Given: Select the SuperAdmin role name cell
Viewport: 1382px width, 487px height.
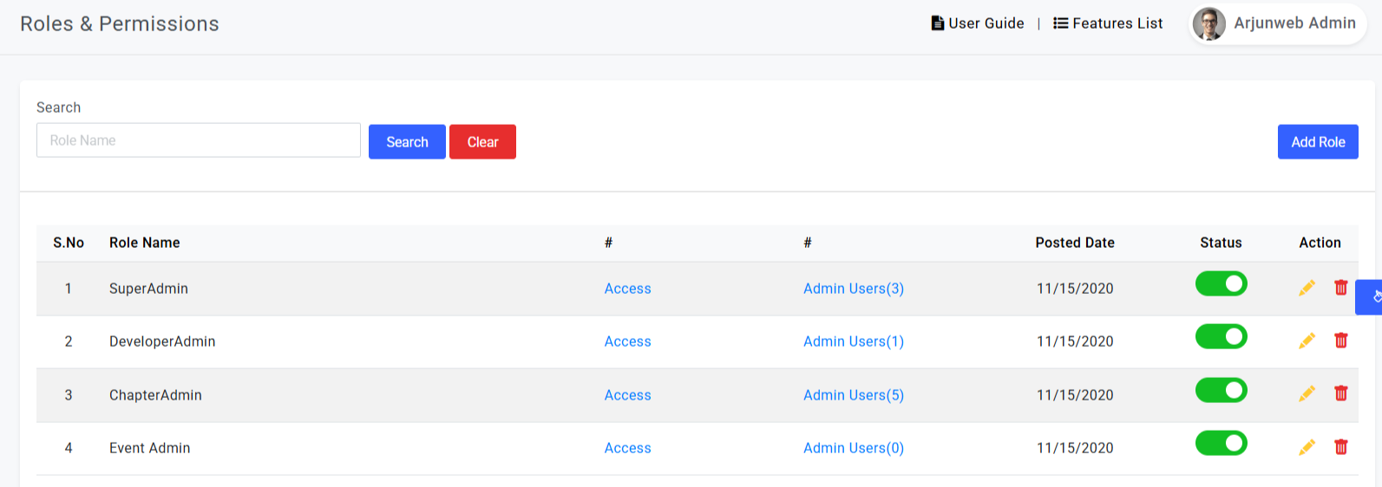Looking at the screenshot, I should coord(148,289).
